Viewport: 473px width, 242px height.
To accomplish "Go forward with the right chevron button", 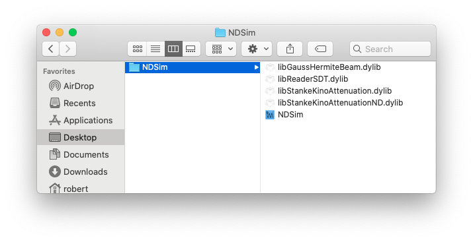I will [x=67, y=49].
